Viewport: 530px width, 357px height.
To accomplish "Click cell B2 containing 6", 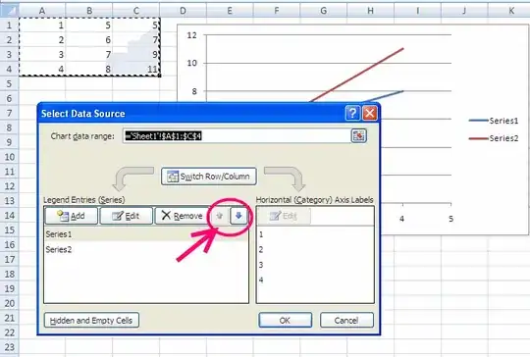I will tap(89, 40).
